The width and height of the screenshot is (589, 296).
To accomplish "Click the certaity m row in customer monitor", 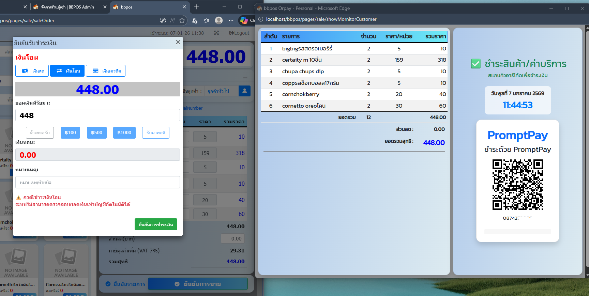I will [x=354, y=60].
